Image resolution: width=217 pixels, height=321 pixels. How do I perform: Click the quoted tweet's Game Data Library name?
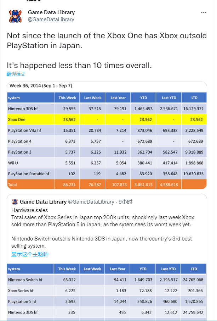pyautogui.click(x=43, y=202)
